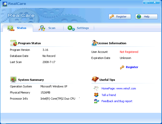Click the Tell a friend people icon

click(x=96, y=95)
